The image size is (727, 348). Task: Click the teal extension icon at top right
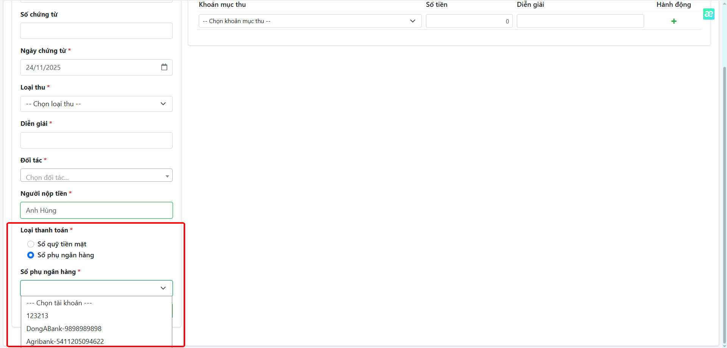(708, 14)
